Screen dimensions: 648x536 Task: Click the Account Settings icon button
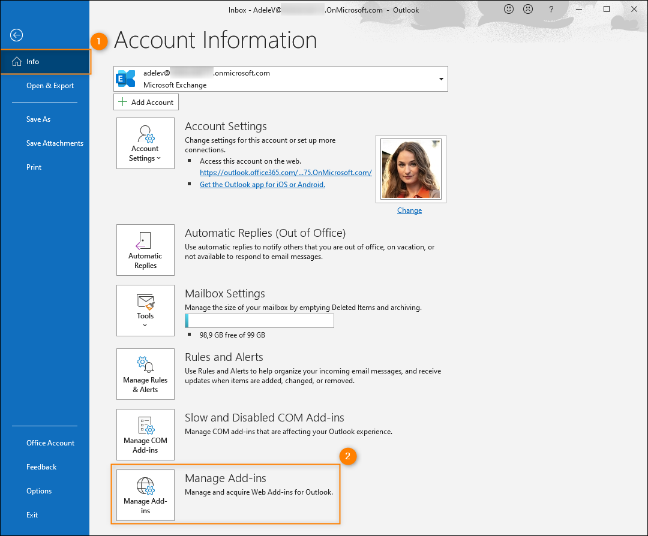145,143
